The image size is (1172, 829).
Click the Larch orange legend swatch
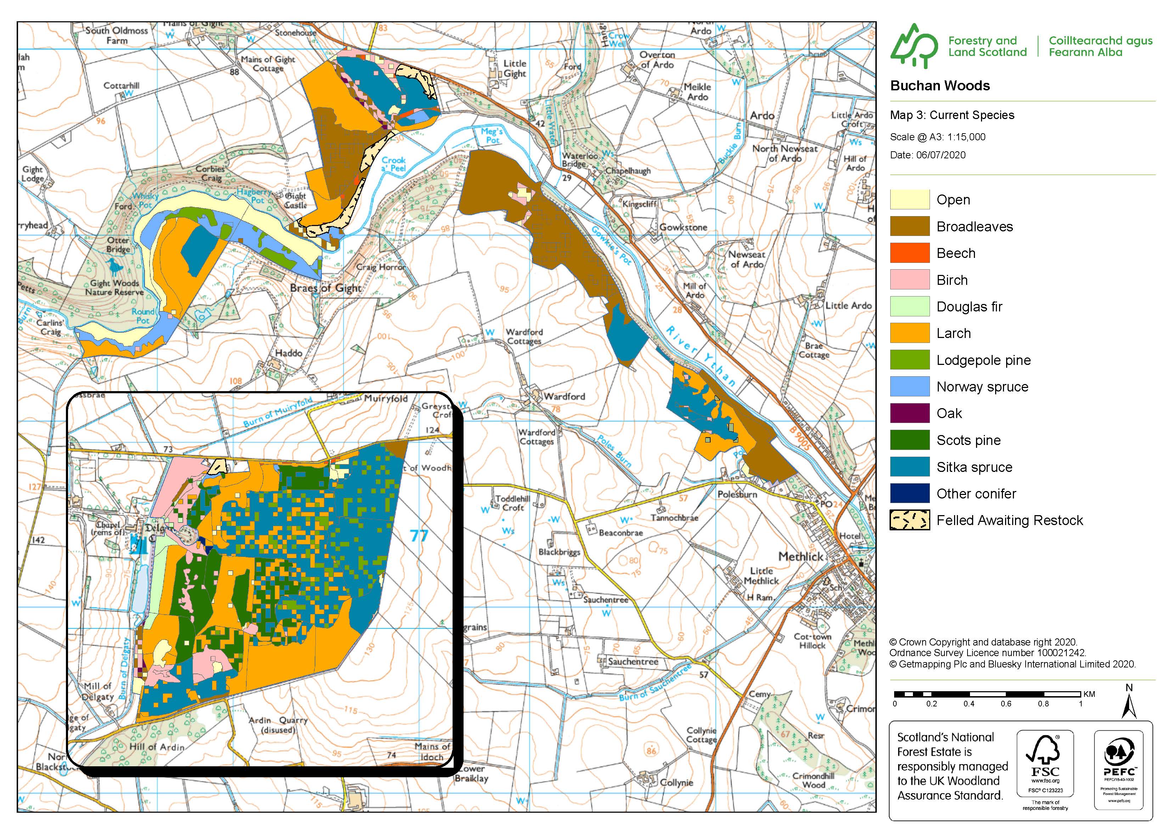click(909, 333)
